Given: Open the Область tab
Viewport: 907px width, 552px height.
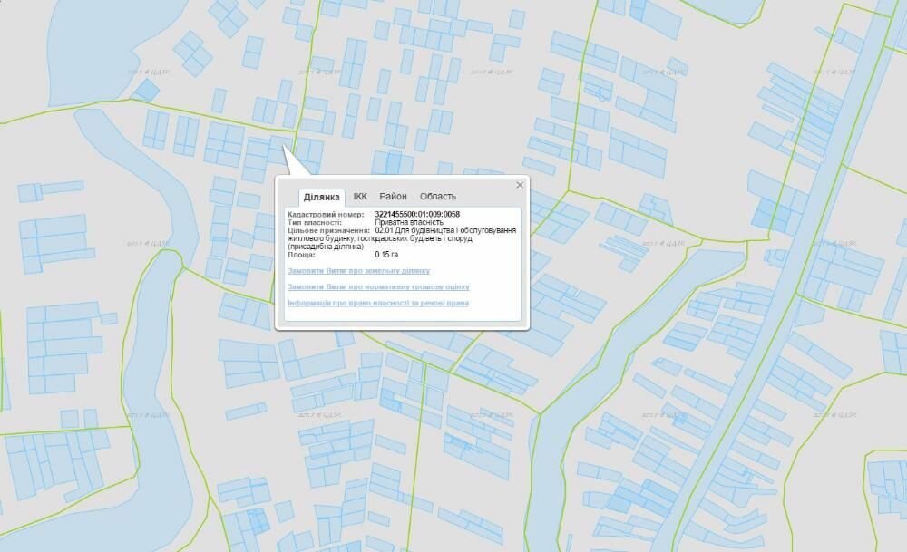Looking at the screenshot, I should tap(438, 197).
